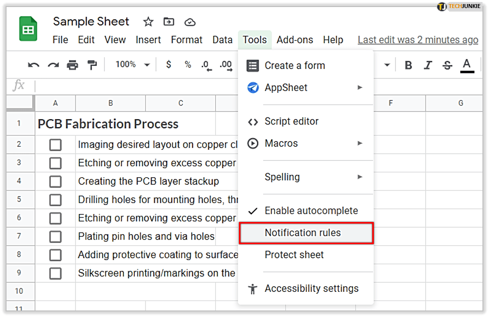Click the text color underlined A button

click(467, 65)
